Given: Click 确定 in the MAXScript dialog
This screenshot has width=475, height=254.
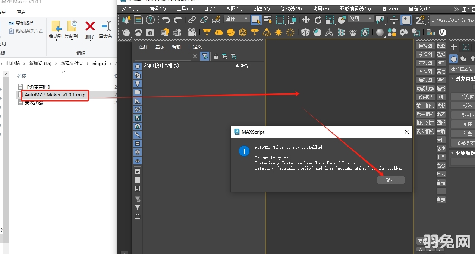Looking at the screenshot, I should pos(391,180).
